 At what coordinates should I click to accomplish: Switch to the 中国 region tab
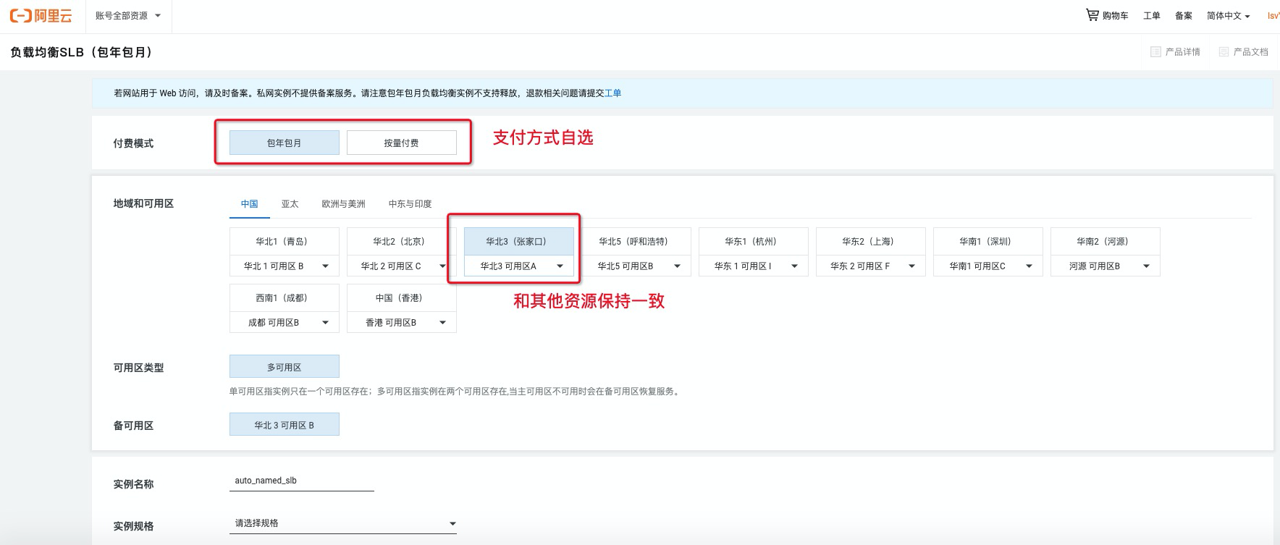point(250,204)
